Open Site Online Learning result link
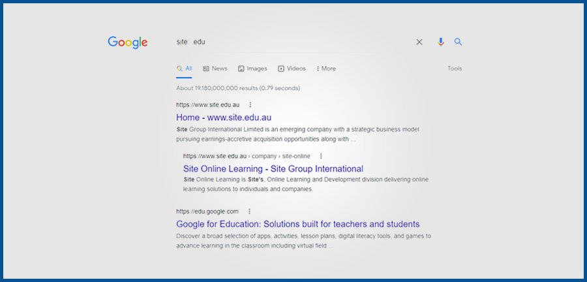 (x=273, y=169)
